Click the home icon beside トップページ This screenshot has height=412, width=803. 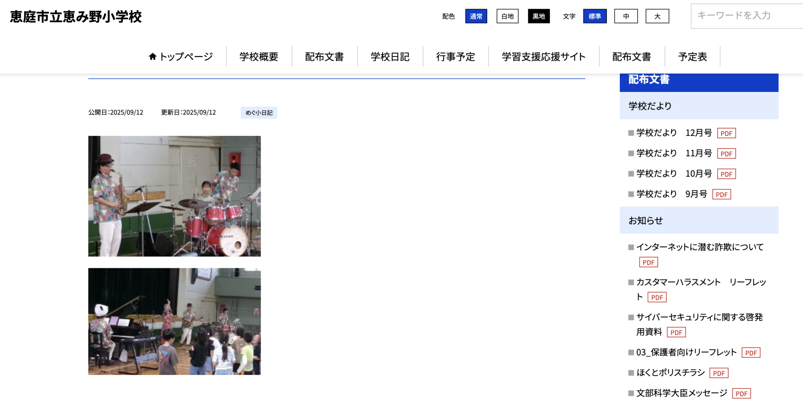tap(153, 56)
